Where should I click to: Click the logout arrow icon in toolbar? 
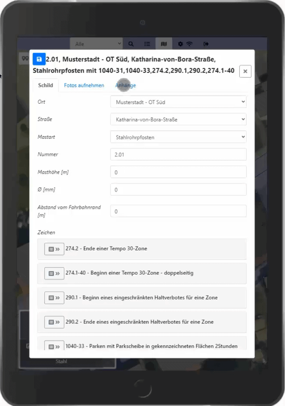pyautogui.click(x=206, y=44)
